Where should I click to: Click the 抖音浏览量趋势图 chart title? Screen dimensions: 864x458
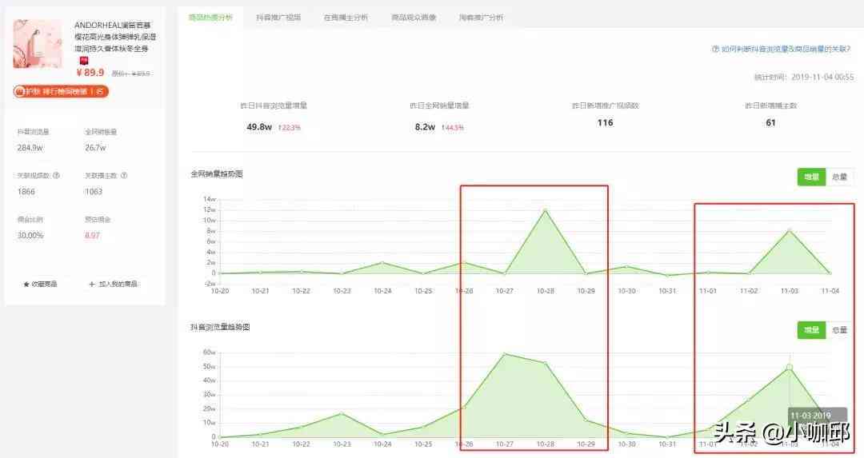[220, 327]
